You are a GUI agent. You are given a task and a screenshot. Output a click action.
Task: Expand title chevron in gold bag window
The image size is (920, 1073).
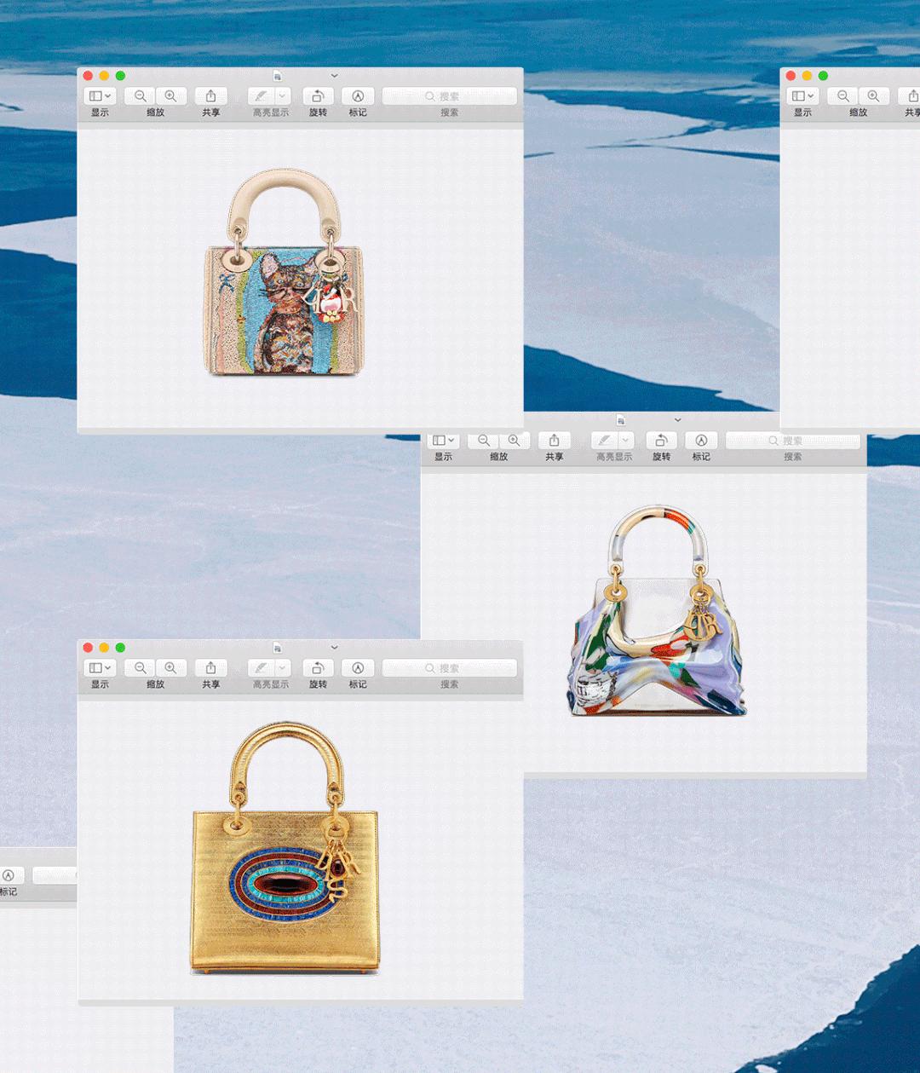click(x=334, y=648)
